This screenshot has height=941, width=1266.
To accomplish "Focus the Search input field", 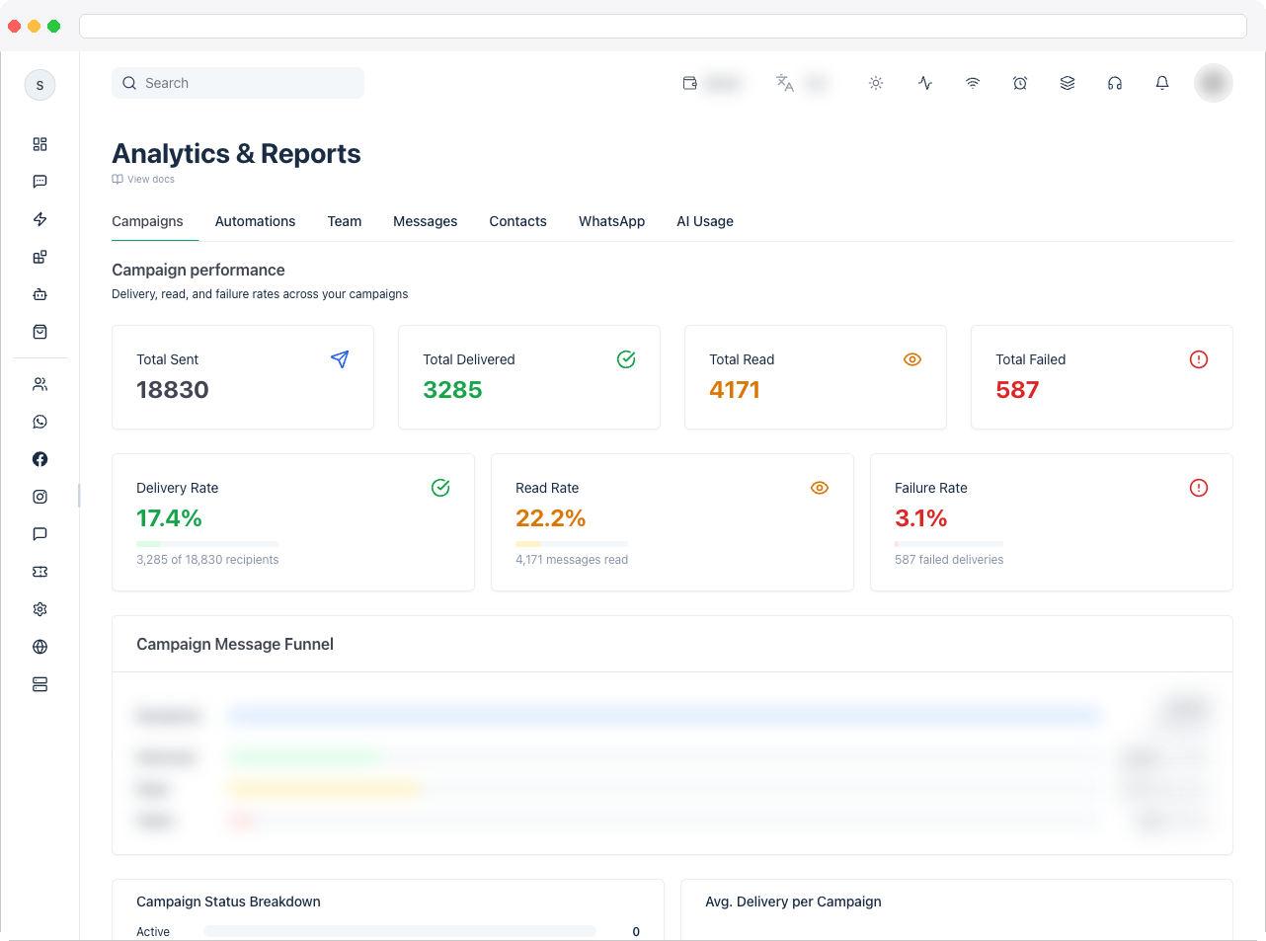I will 238,83.
